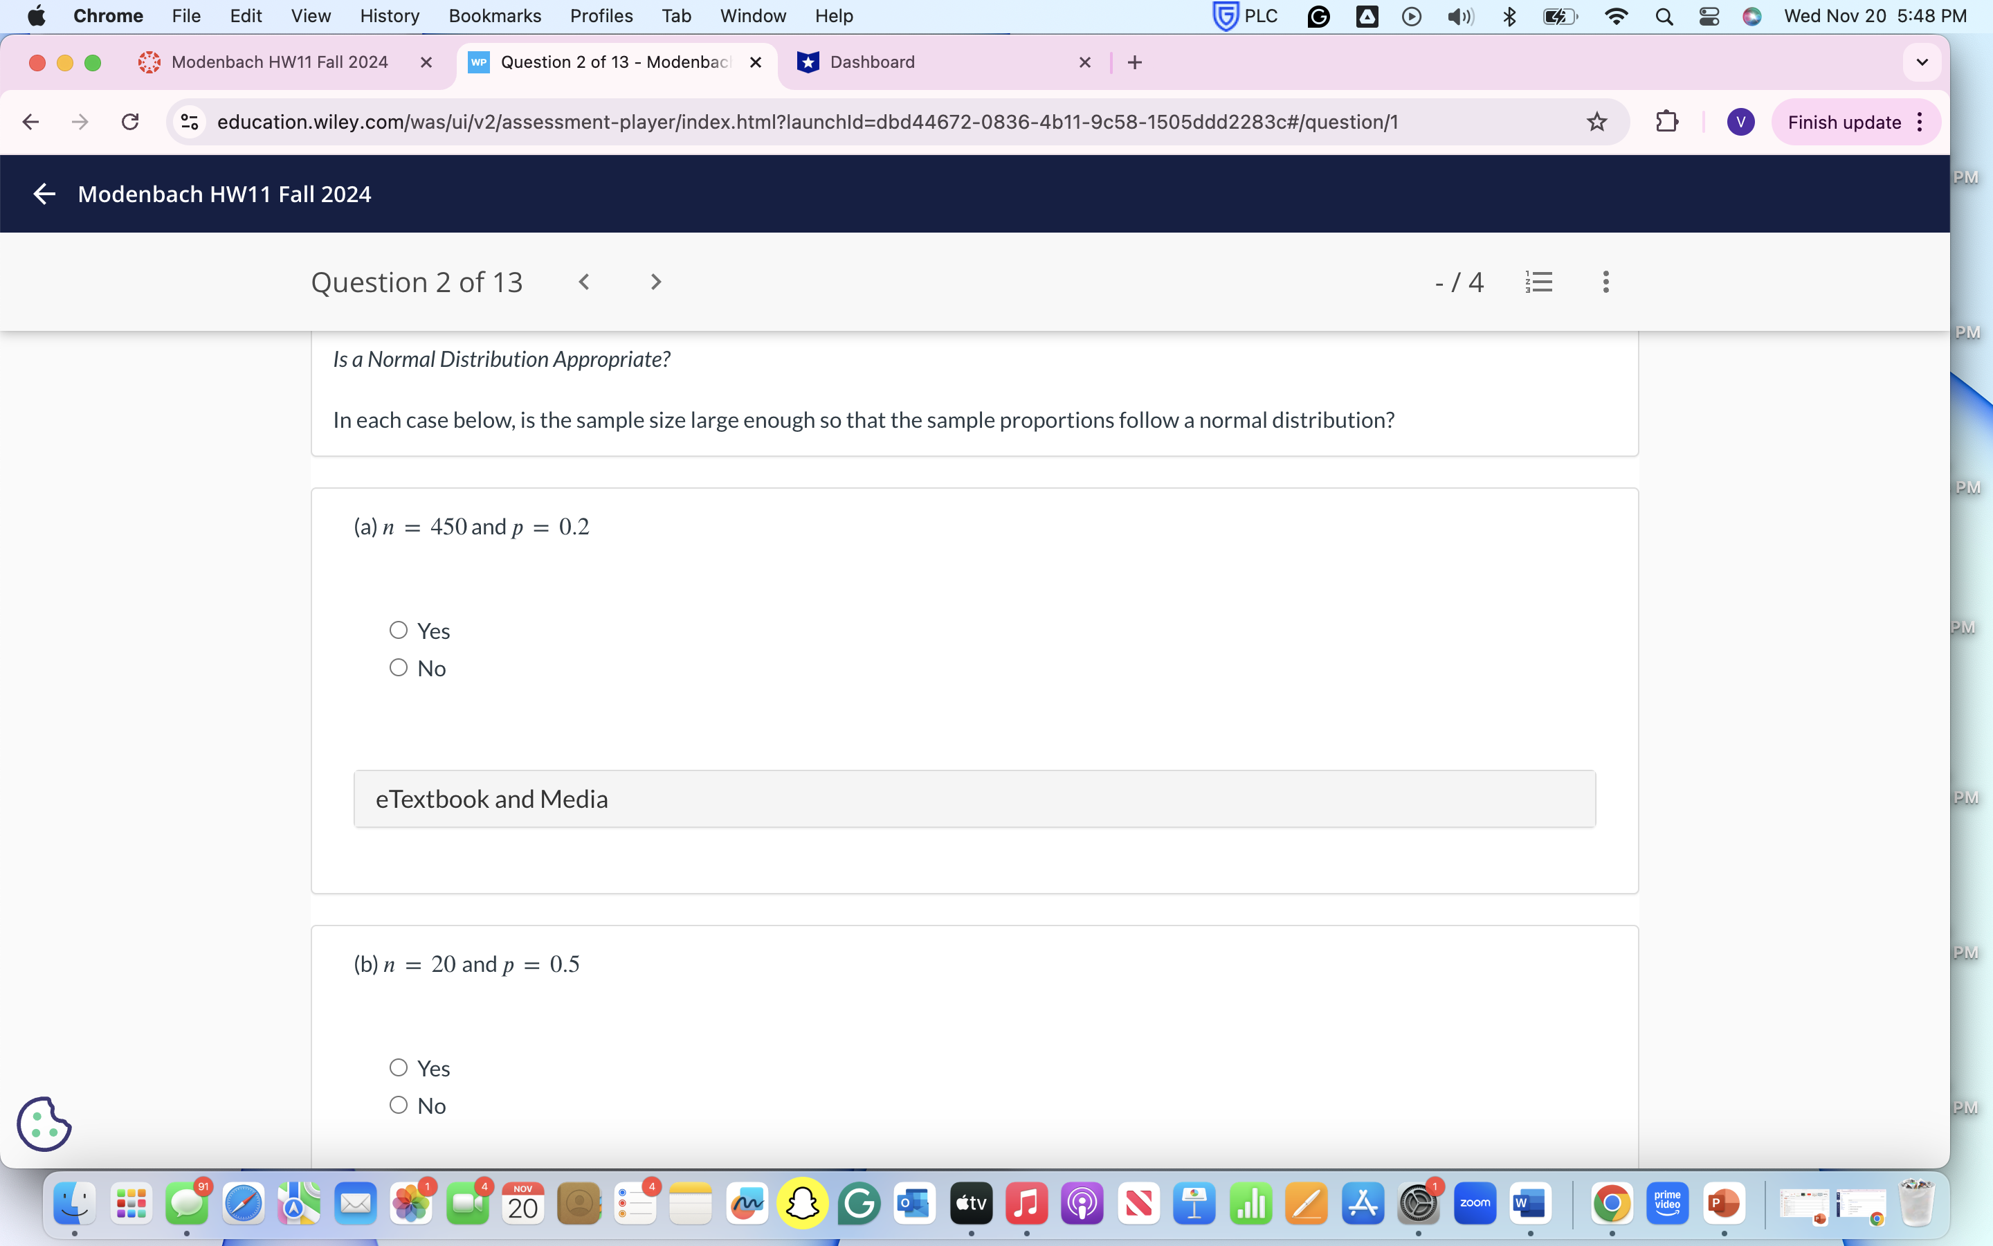The image size is (1993, 1246).
Task: Reload the page using the refresh icon
Action: click(x=130, y=121)
